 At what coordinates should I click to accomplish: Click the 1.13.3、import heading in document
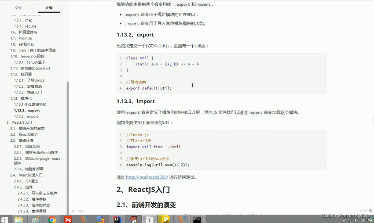pos(136,101)
